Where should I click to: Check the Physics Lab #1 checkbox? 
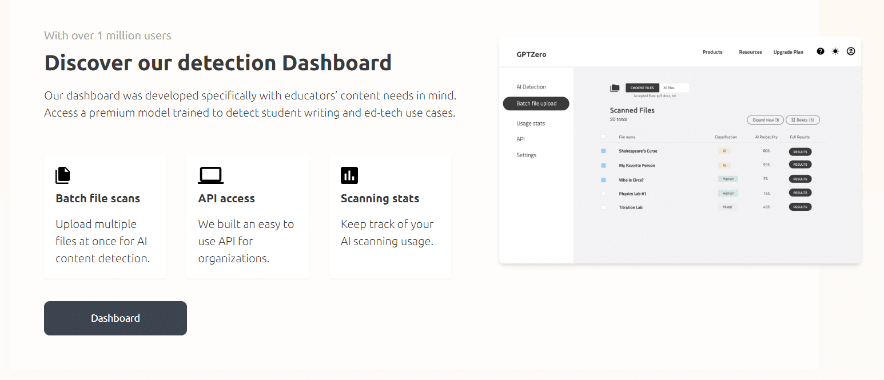[603, 194]
